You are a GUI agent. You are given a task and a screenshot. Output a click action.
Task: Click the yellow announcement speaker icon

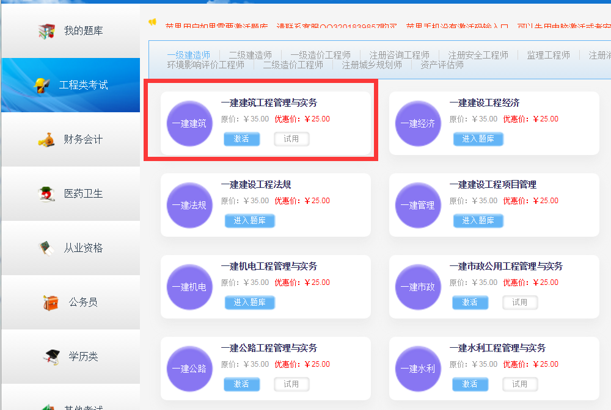point(152,23)
